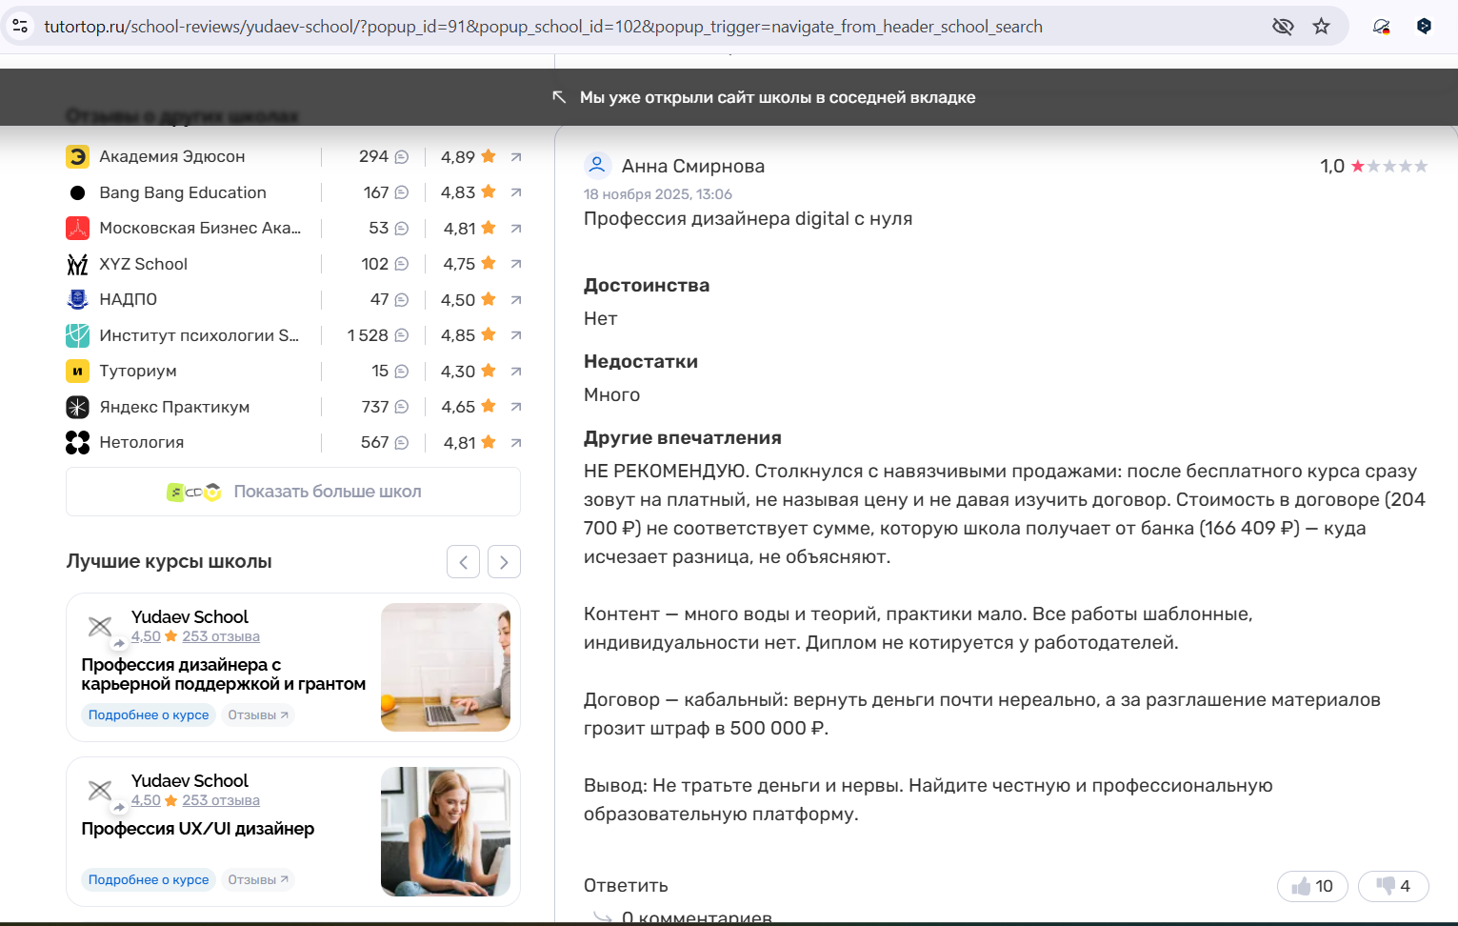Viewport: 1458px width, 926px height.
Task: Like the review with thumbs up
Action: click(1311, 886)
